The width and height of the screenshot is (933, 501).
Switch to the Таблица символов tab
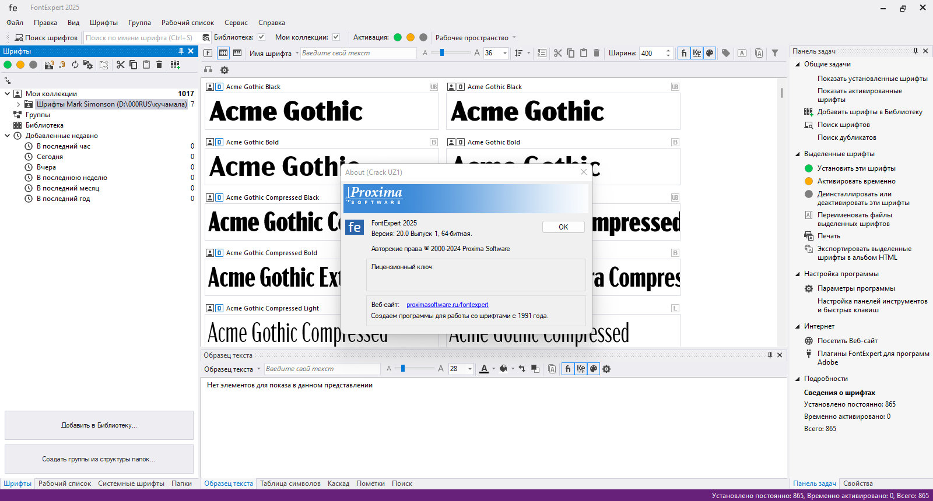click(x=290, y=484)
